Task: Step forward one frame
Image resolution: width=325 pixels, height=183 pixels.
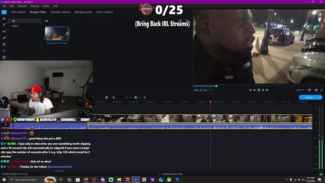Action: pos(263,90)
